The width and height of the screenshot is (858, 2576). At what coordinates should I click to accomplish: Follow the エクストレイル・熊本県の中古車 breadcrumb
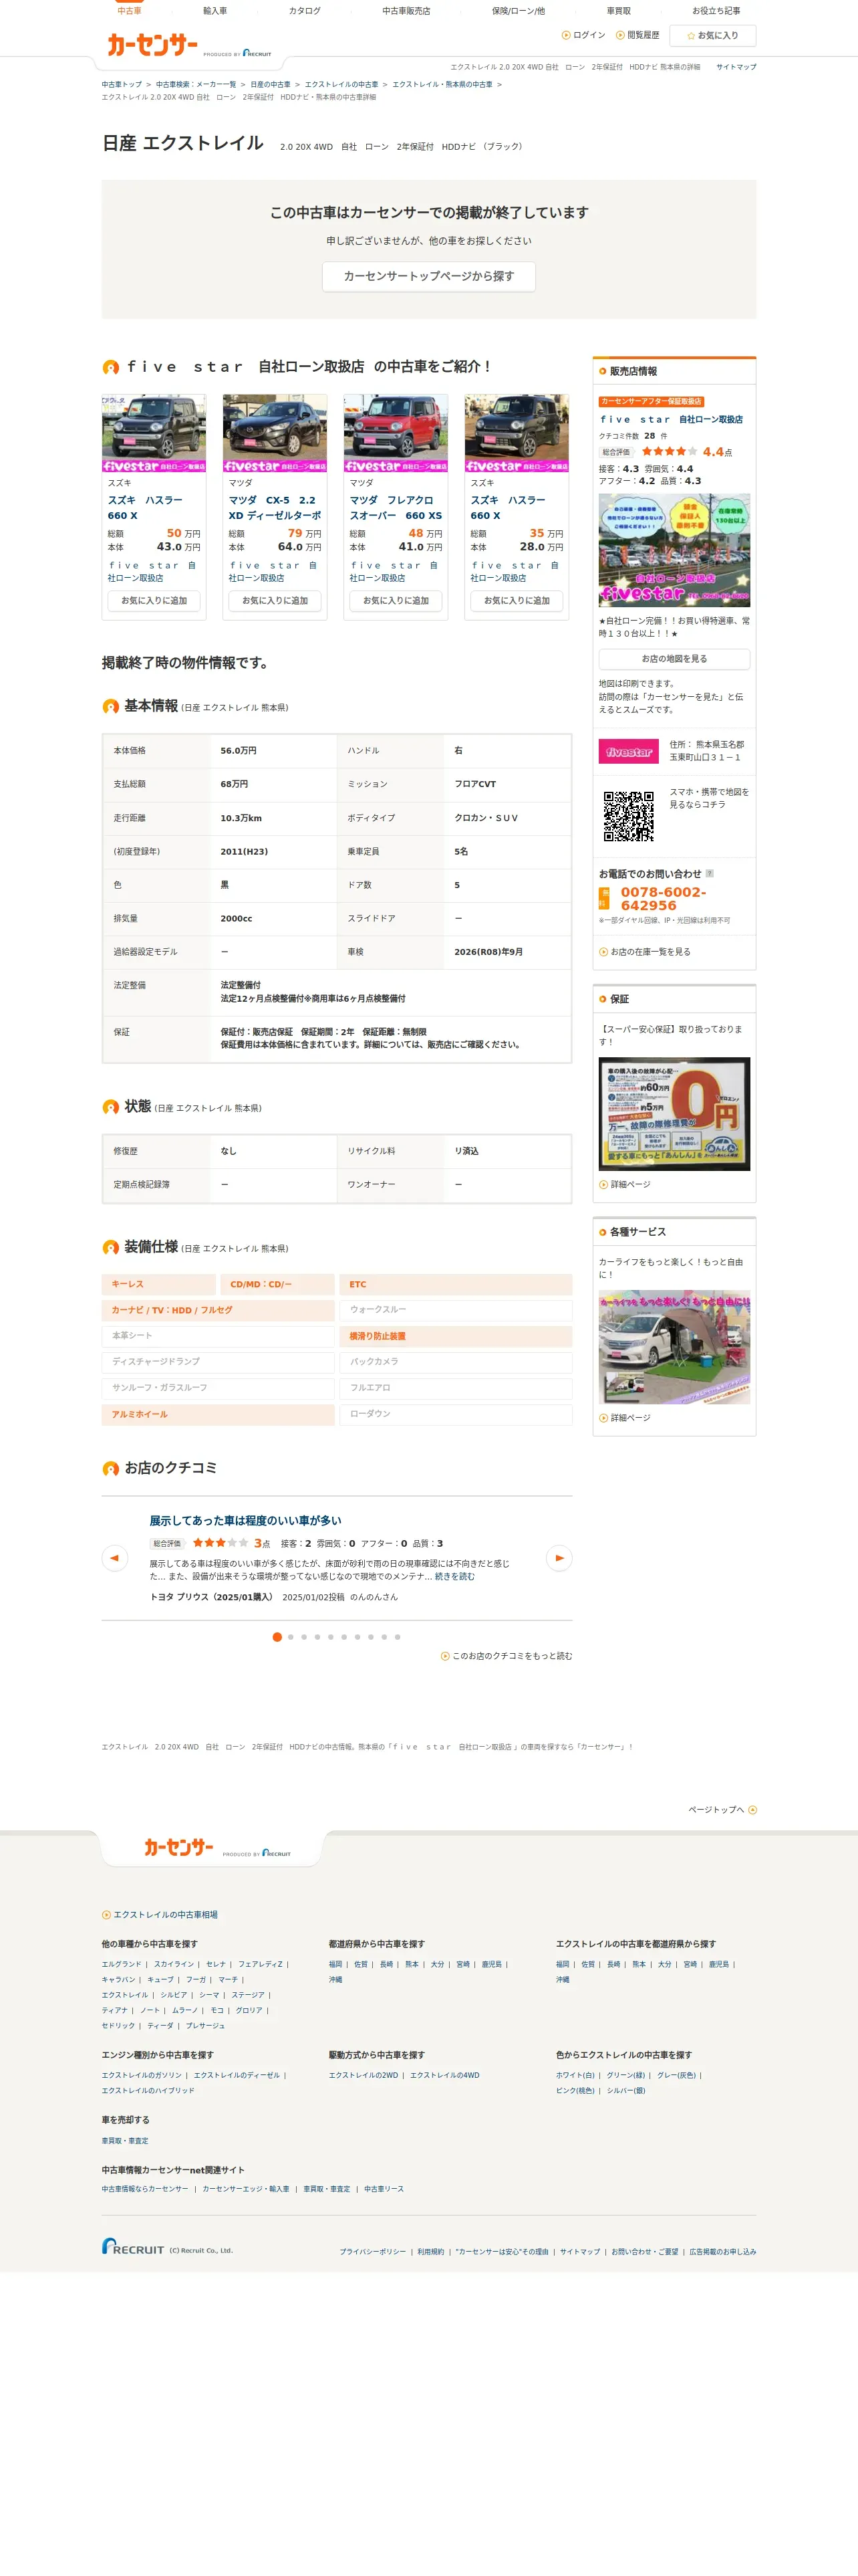[x=442, y=85]
